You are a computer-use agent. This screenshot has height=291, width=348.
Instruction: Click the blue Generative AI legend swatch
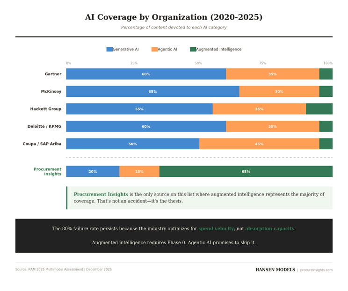coord(109,49)
